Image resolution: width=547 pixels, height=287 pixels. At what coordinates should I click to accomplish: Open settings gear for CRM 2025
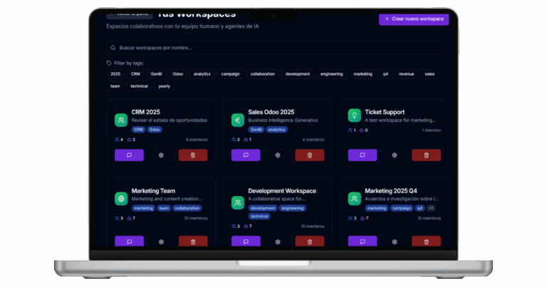pos(161,155)
